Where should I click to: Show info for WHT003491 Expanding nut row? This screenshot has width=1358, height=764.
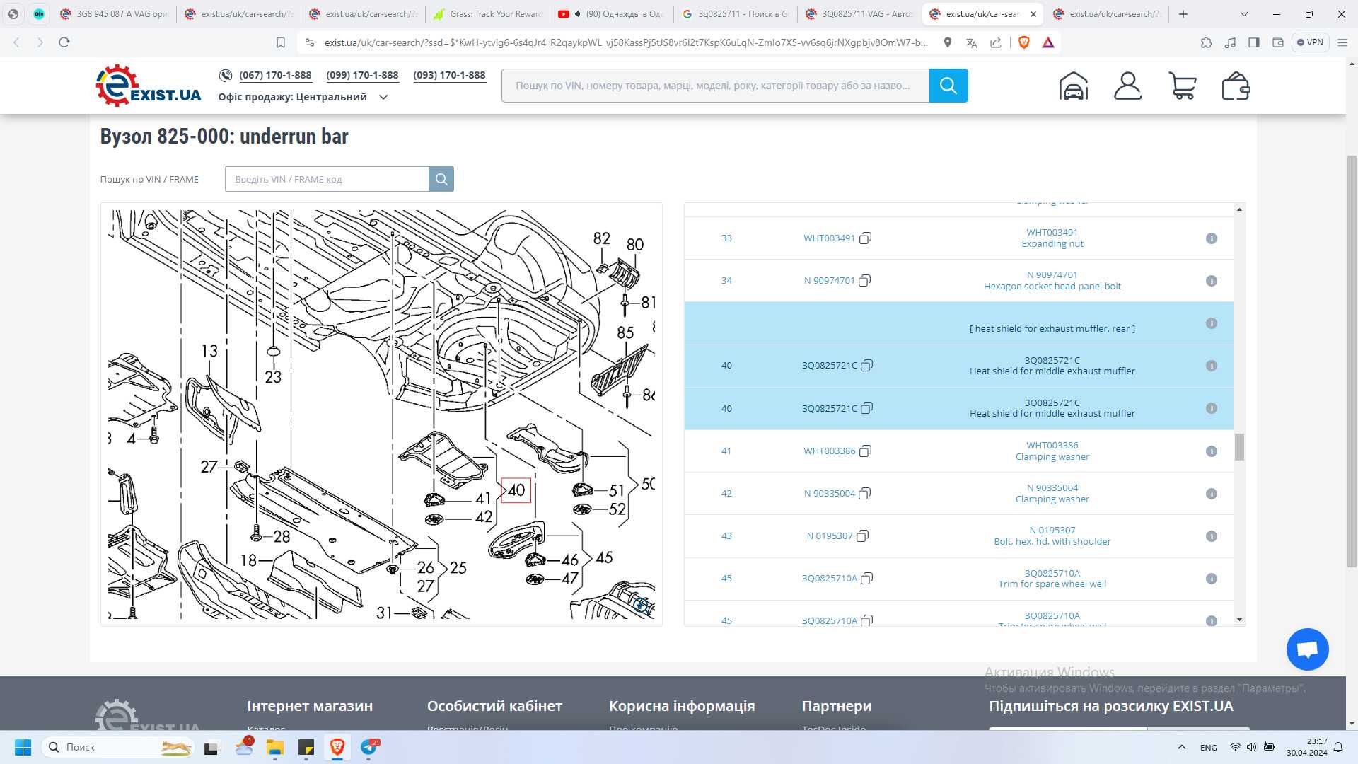point(1212,238)
